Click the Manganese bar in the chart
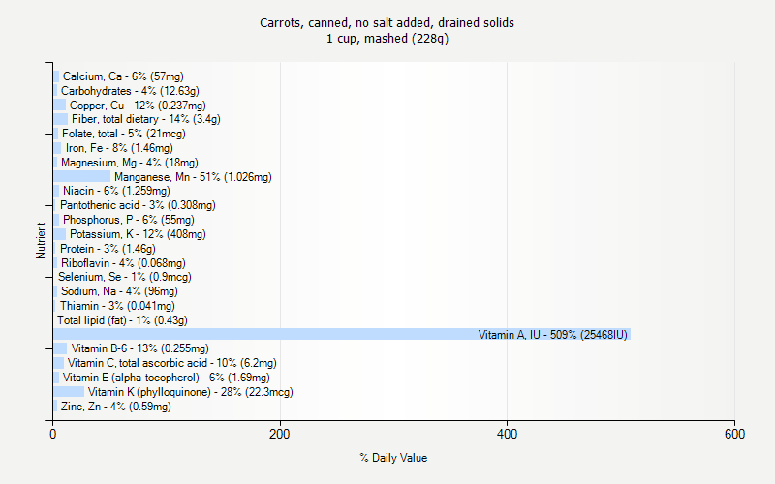 [82, 176]
